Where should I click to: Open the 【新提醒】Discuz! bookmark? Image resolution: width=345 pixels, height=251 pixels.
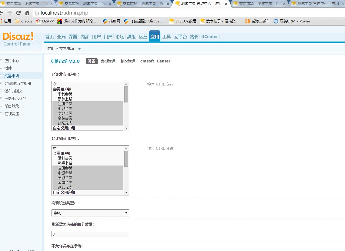[144, 21]
